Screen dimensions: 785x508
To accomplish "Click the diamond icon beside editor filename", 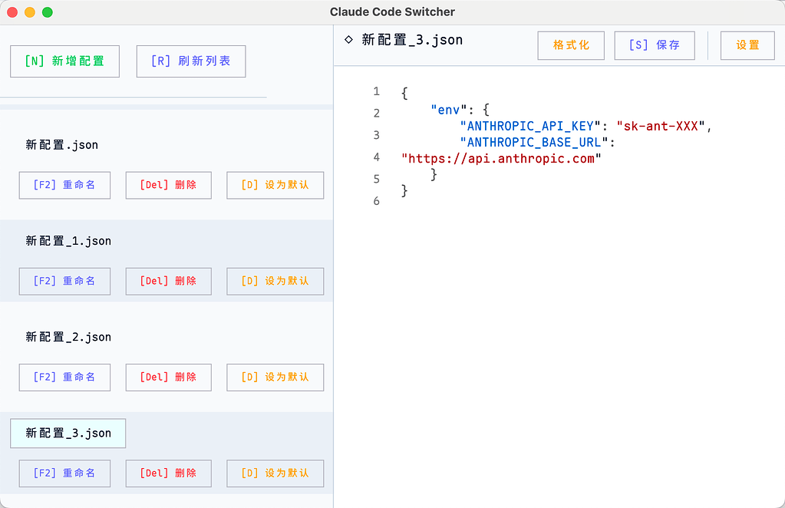I will pyautogui.click(x=349, y=40).
